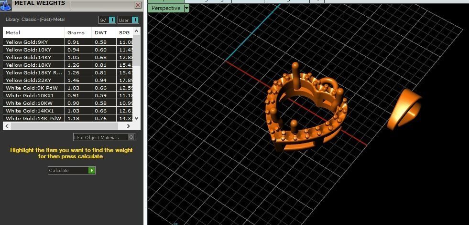This screenshot has height=225, width=469.
Task: Click the horizontal scroll left arrow
Action: point(7,126)
